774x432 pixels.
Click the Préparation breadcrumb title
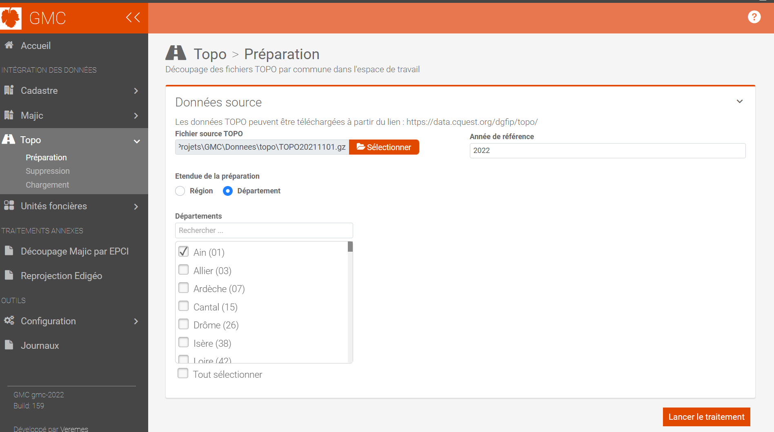pyautogui.click(x=282, y=54)
